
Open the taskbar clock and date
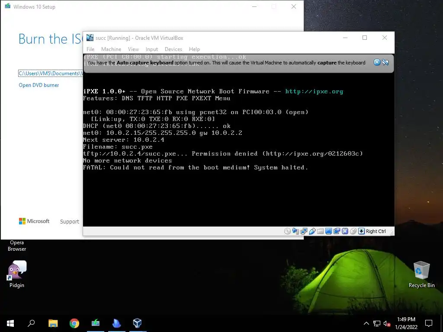click(x=406, y=323)
